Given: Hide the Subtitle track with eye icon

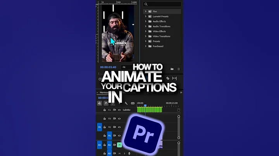Looking at the screenshot, I should (119, 110).
